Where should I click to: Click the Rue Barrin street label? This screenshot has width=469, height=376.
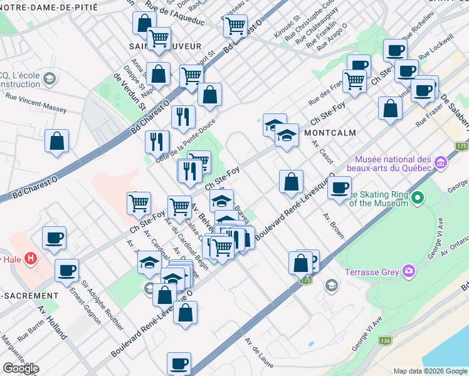(x=31, y=331)
